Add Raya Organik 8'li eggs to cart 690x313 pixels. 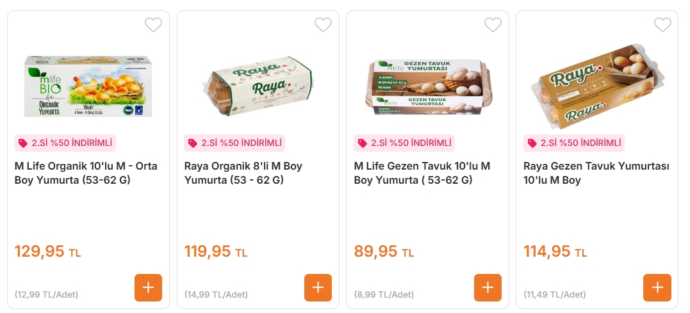click(318, 287)
